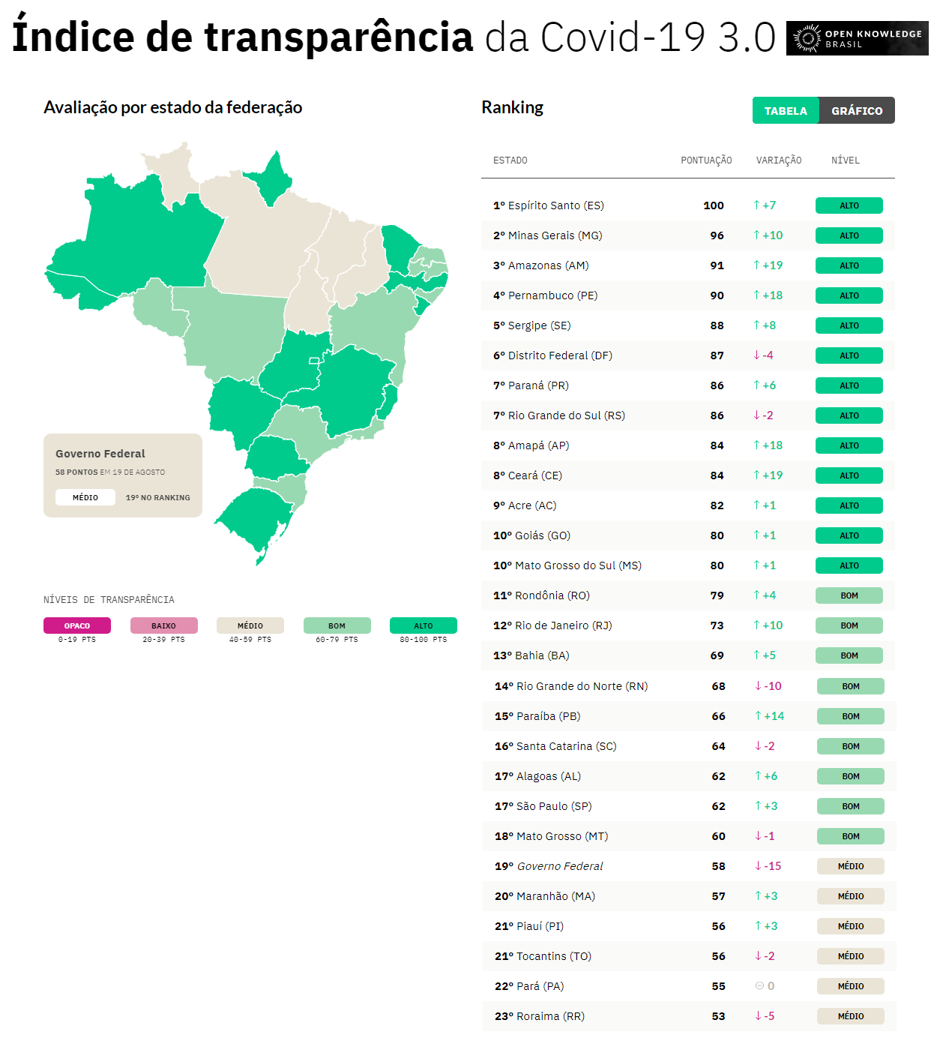Click the neutral variation icon for Pará

click(x=759, y=985)
